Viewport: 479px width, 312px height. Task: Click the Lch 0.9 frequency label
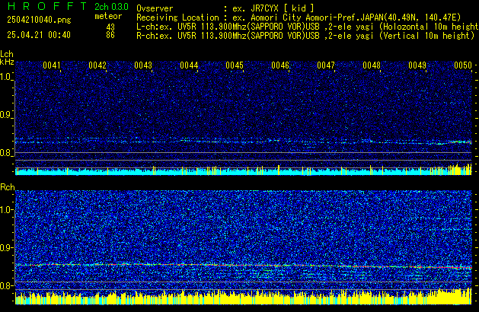tap(5, 115)
